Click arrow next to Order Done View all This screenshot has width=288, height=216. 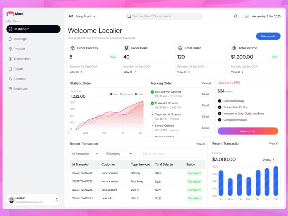tap(135, 72)
